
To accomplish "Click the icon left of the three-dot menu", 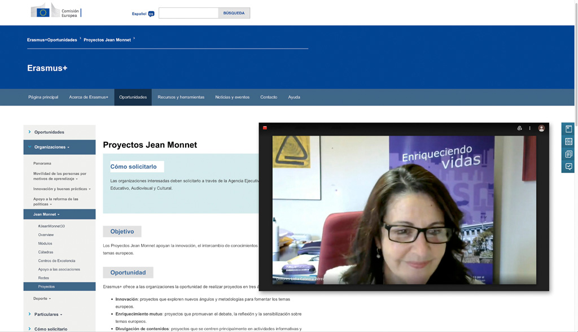I will pos(519,128).
